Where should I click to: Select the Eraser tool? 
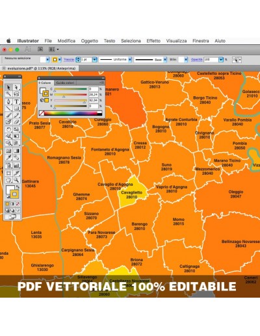point(16,122)
